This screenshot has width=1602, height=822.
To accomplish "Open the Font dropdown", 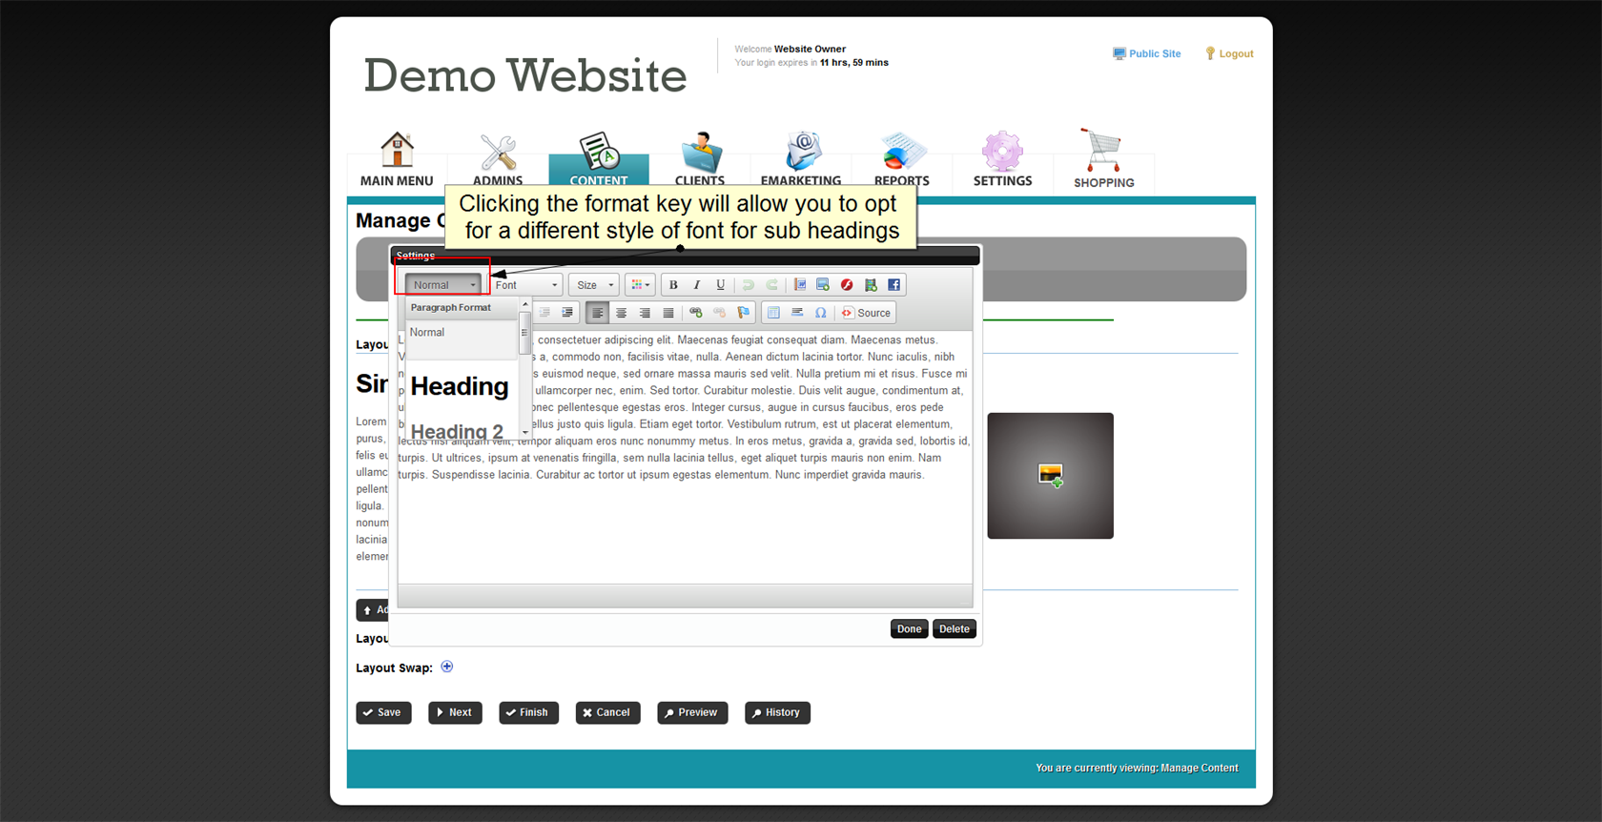I will tap(526, 285).
